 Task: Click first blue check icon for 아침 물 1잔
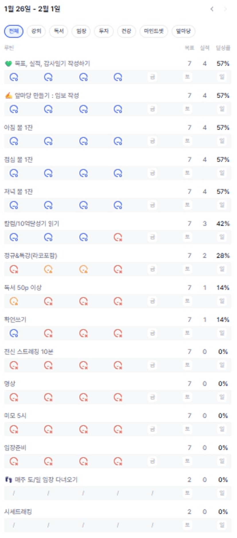pos(14,141)
